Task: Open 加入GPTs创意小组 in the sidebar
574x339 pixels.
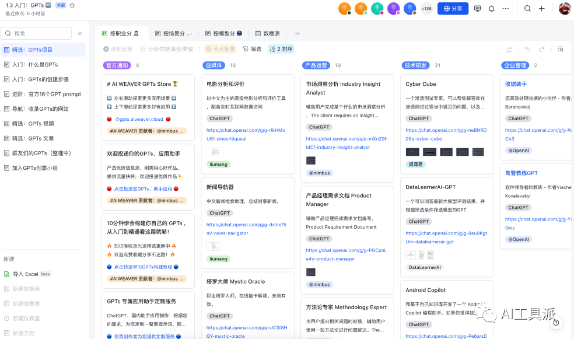Action: (43, 168)
